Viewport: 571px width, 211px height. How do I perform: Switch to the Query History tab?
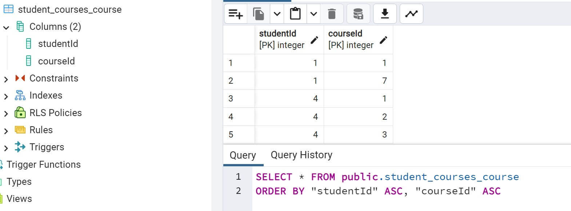click(302, 155)
